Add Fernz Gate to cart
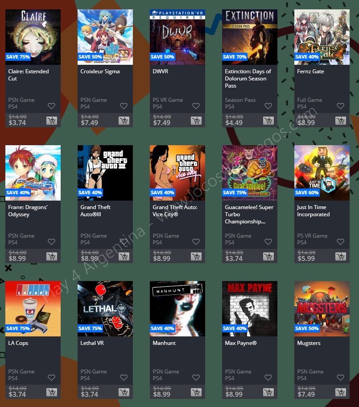Image resolution: width=359 pixels, height=407 pixels. [x=341, y=121]
